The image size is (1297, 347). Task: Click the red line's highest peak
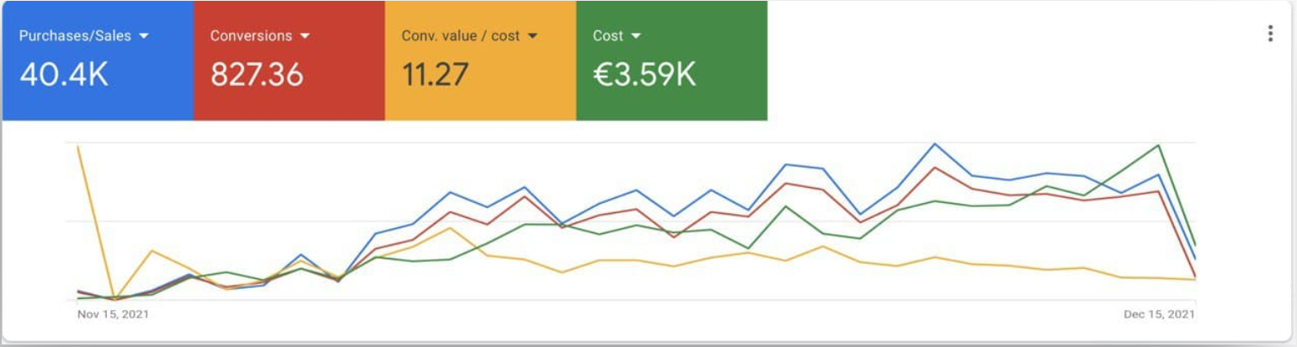(934, 167)
